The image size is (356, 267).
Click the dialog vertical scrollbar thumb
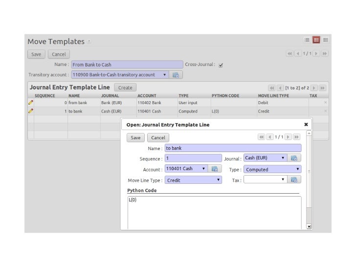pyautogui.click(x=309, y=171)
